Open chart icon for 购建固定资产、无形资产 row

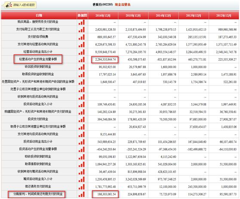tap(82, 112)
